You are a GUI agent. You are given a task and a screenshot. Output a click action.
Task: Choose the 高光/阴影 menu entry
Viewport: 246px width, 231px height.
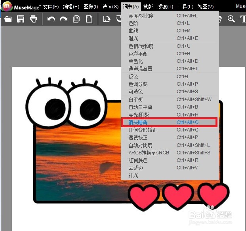tap(170, 115)
